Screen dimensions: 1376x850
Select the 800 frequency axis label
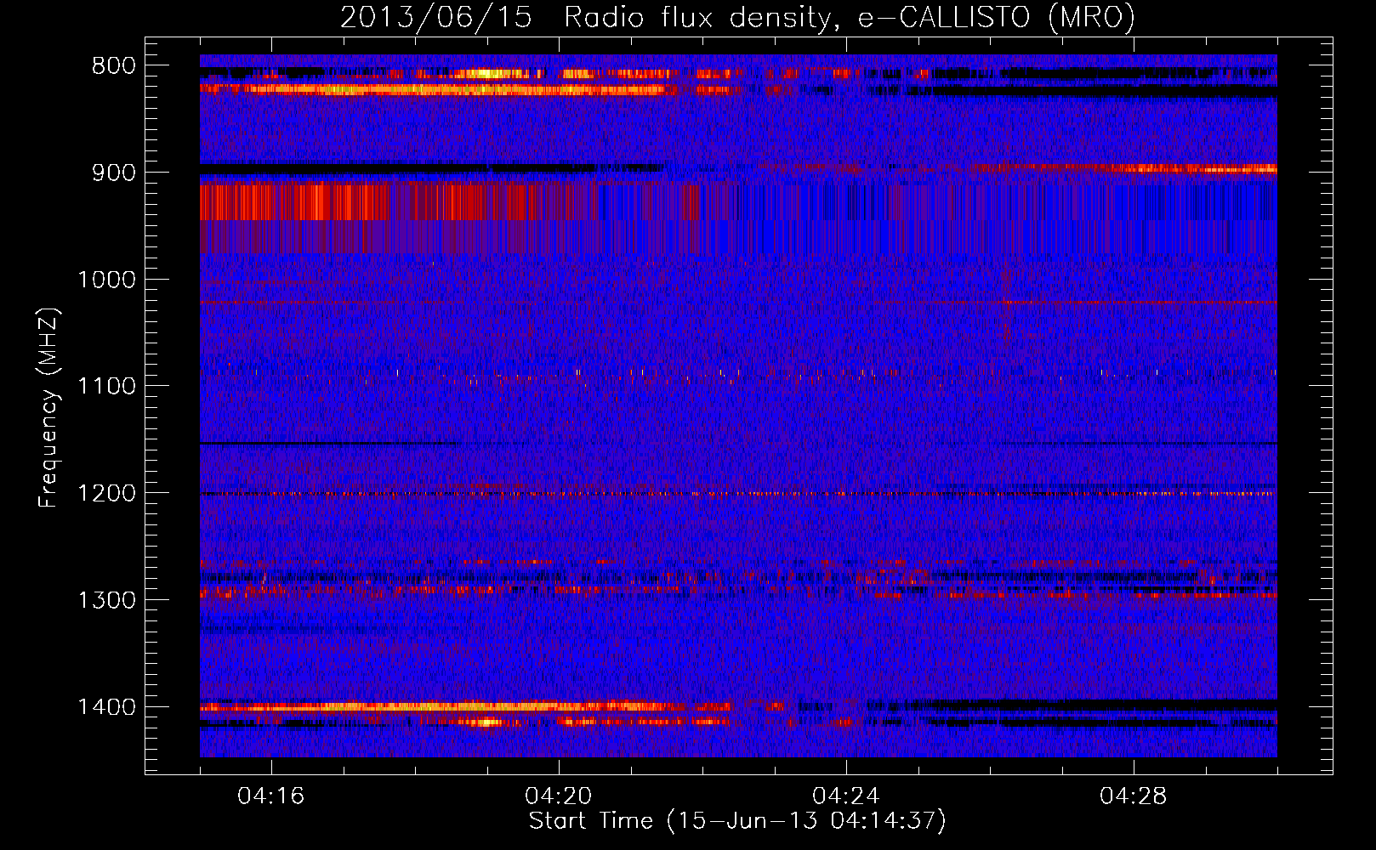point(114,66)
